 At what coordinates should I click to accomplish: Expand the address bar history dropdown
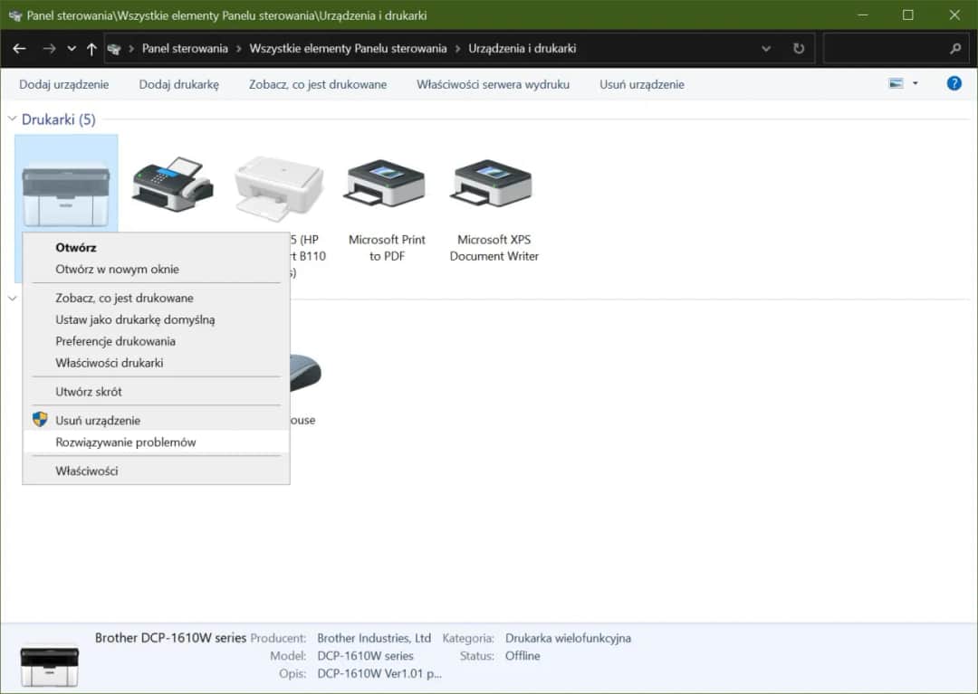click(766, 49)
